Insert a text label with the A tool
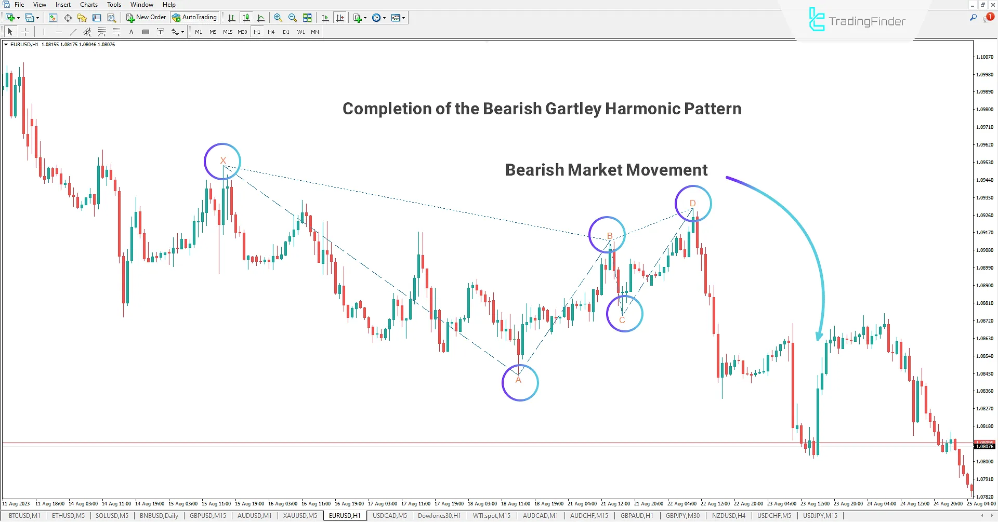 [x=131, y=32]
